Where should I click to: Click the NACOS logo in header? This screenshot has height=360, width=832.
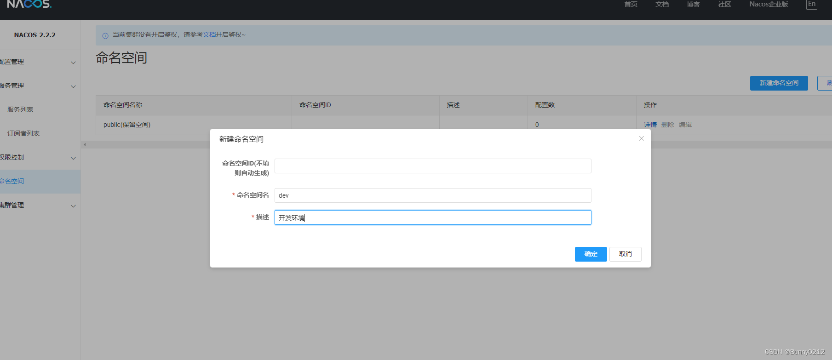tap(29, 4)
